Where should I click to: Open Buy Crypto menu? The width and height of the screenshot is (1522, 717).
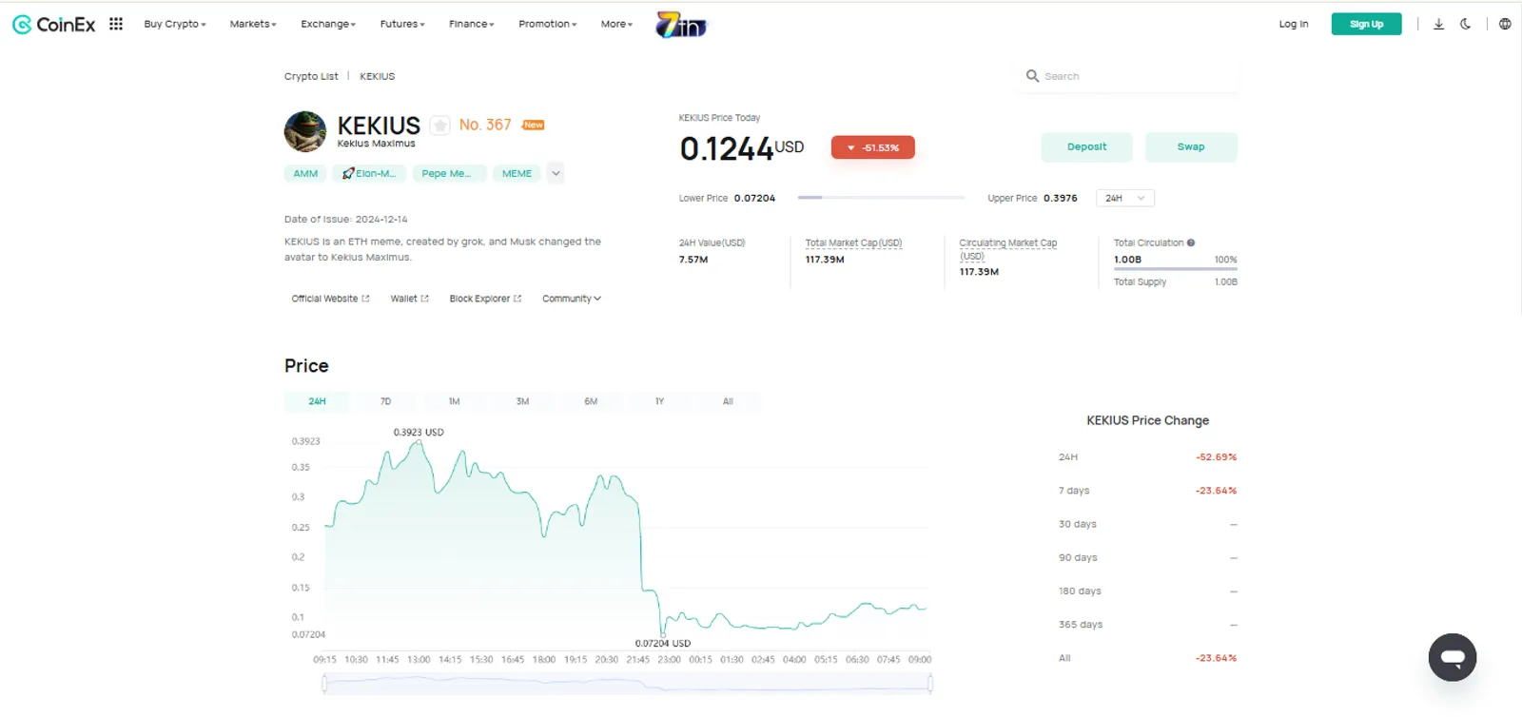pyautogui.click(x=175, y=24)
